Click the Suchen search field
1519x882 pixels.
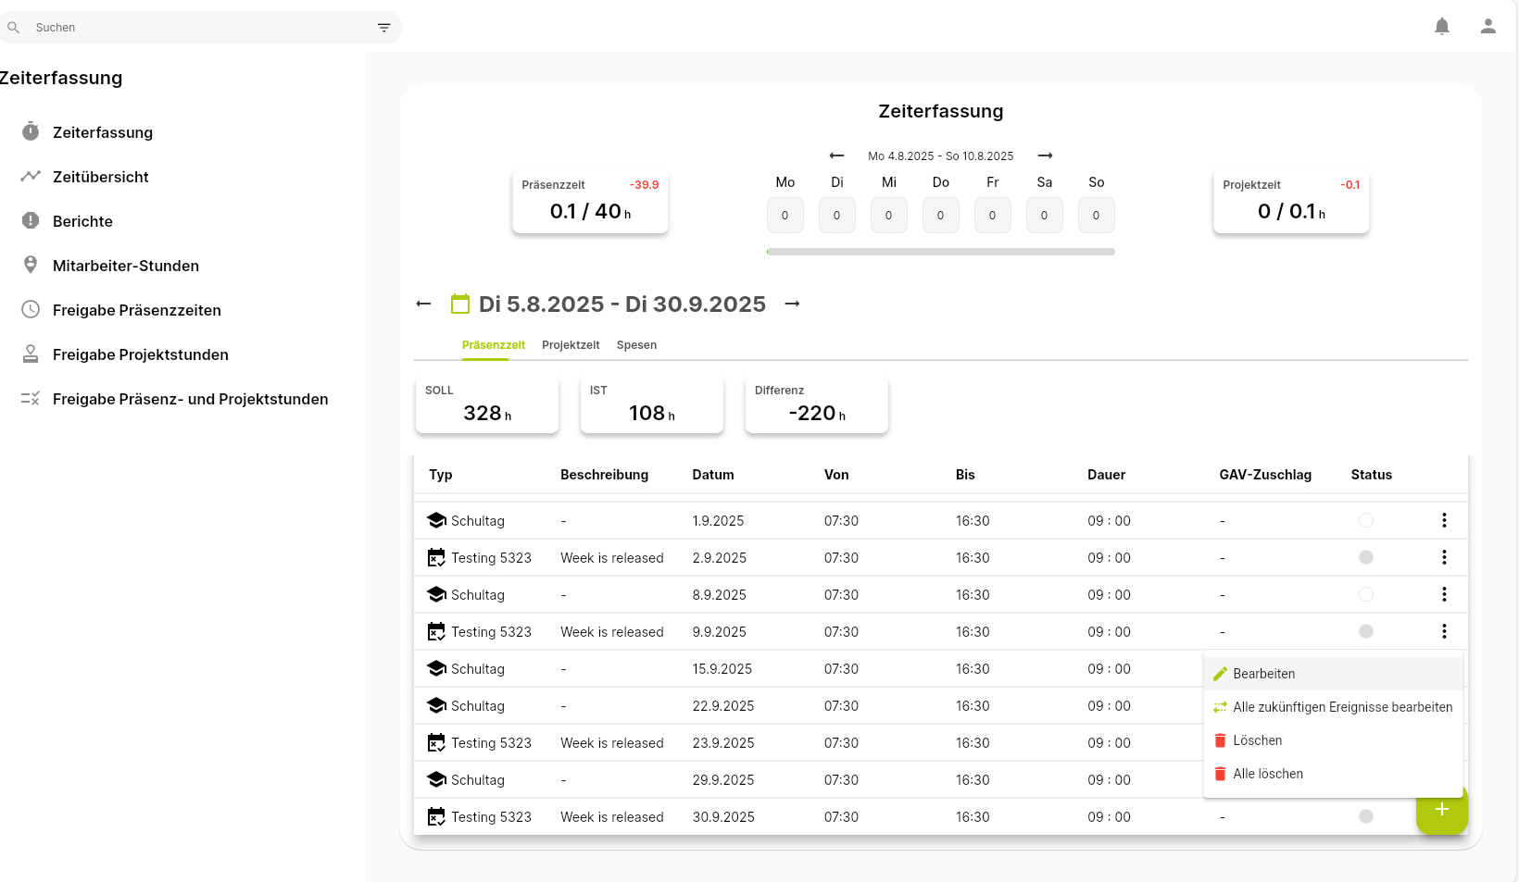[199, 28]
